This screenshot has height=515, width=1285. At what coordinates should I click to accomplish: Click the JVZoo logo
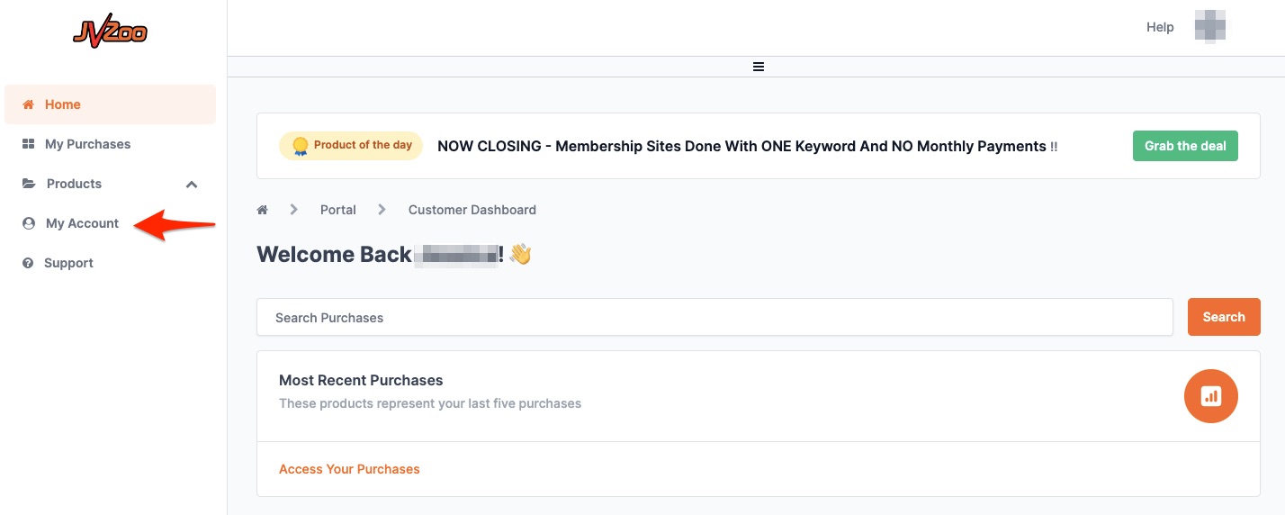110,32
